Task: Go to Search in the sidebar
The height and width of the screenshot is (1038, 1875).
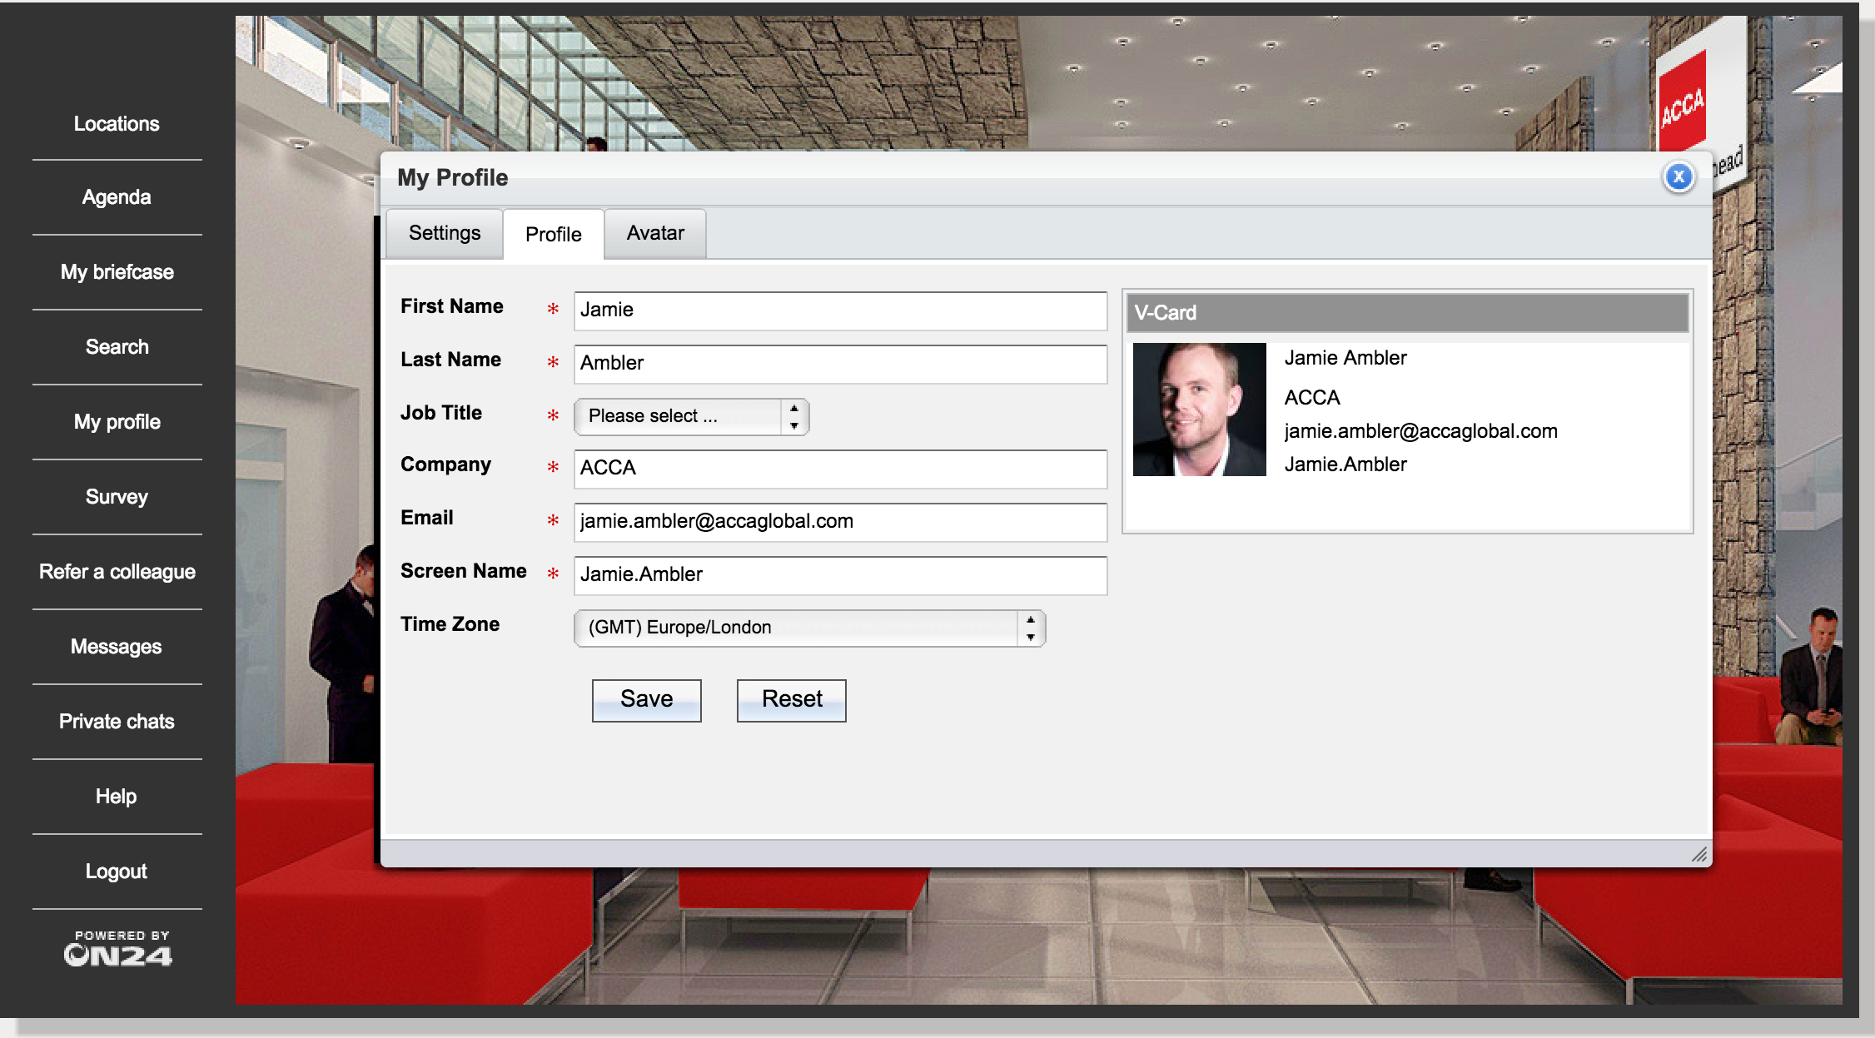Action: [x=117, y=347]
